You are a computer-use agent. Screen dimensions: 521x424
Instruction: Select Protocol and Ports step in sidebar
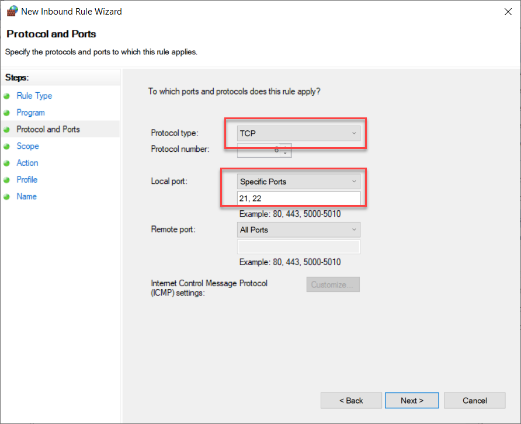pyautogui.click(x=48, y=129)
